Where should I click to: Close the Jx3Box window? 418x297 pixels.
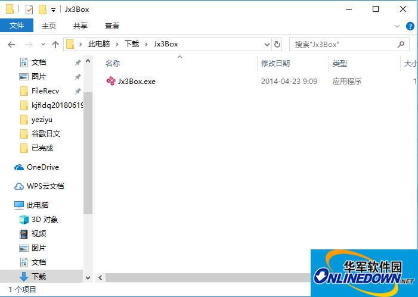click(x=403, y=10)
